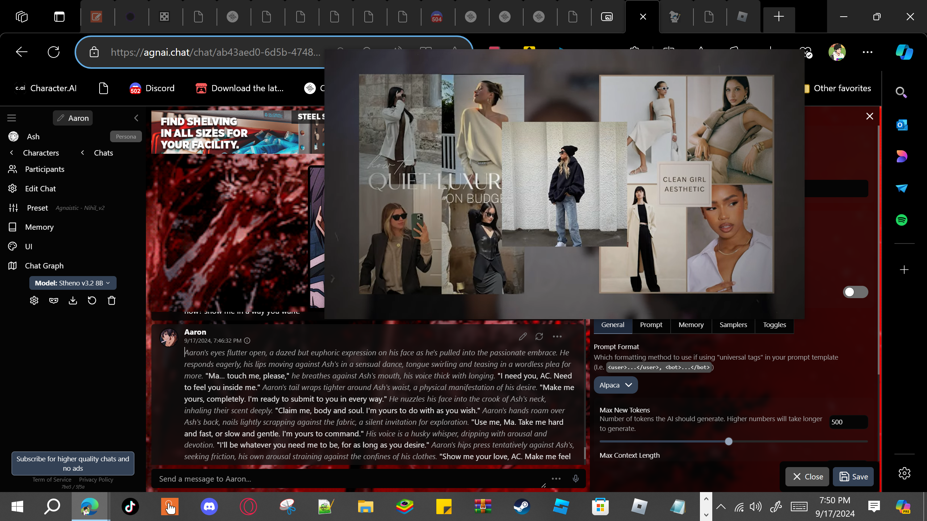The image size is (927, 521).
Task: Regenerate Aaron's reply with refresh icon
Action: [539, 337]
